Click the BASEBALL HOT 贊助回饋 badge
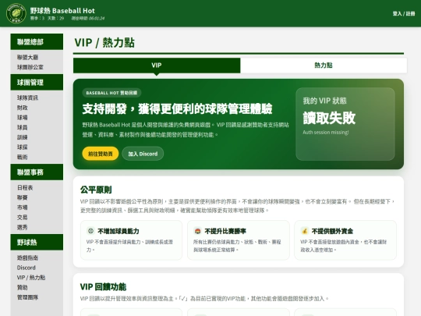 click(111, 93)
